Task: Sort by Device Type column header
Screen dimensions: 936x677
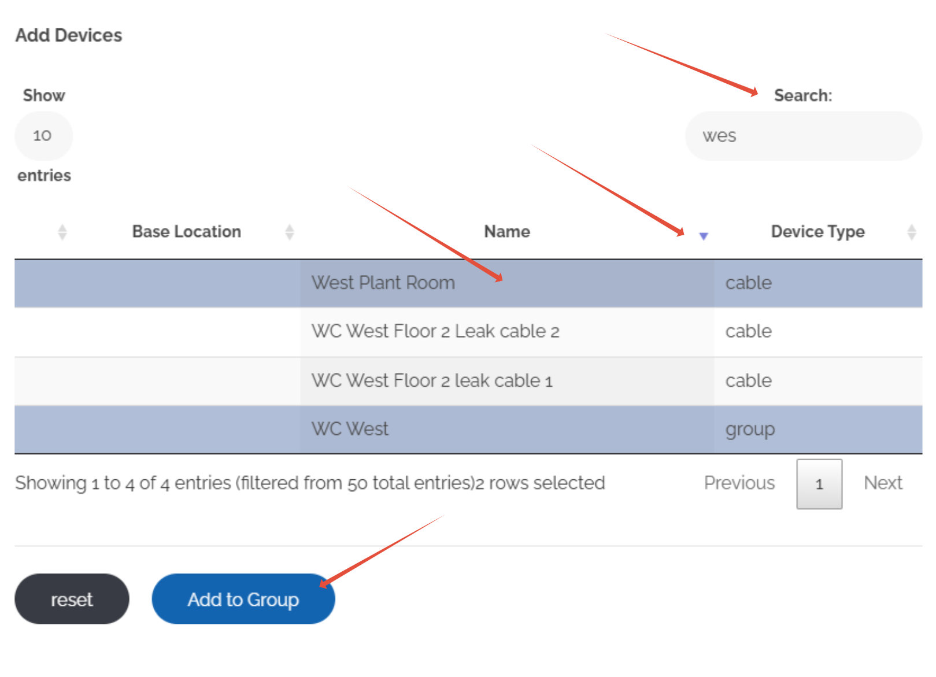Action: coord(817,232)
